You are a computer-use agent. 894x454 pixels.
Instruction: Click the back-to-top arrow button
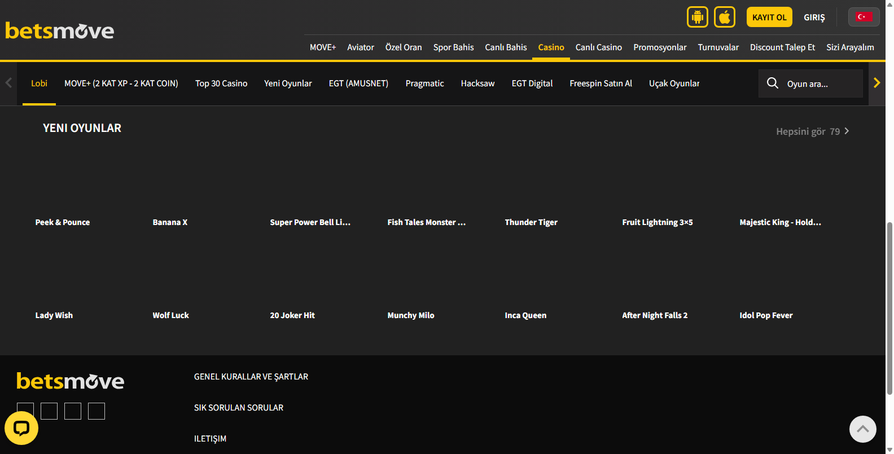tap(863, 429)
